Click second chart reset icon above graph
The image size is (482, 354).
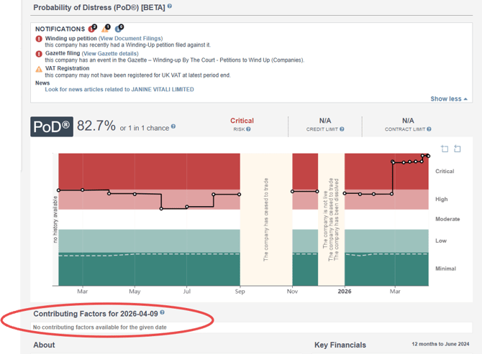pyautogui.click(x=457, y=149)
